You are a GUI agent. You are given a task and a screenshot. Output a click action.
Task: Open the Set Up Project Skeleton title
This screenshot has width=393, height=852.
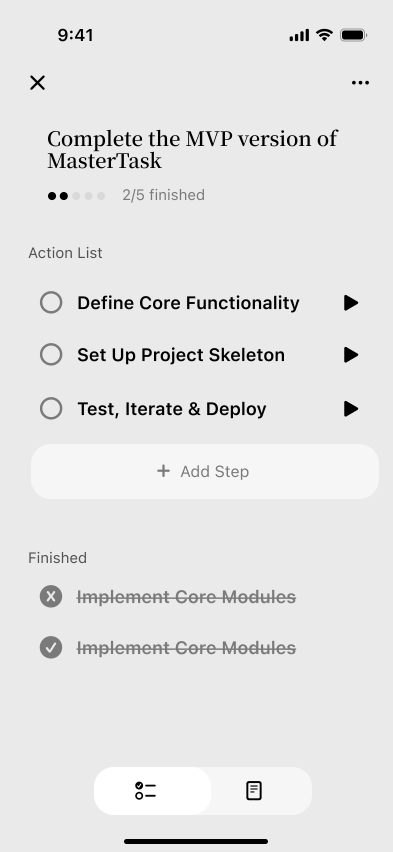[181, 355]
